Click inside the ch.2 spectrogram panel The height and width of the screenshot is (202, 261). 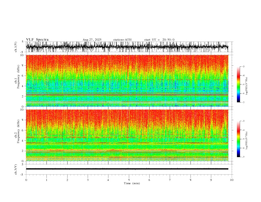coord(127,135)
